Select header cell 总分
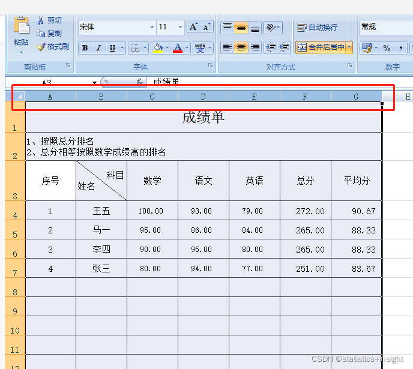Screen dimensions: 413x369 [306, 181]
